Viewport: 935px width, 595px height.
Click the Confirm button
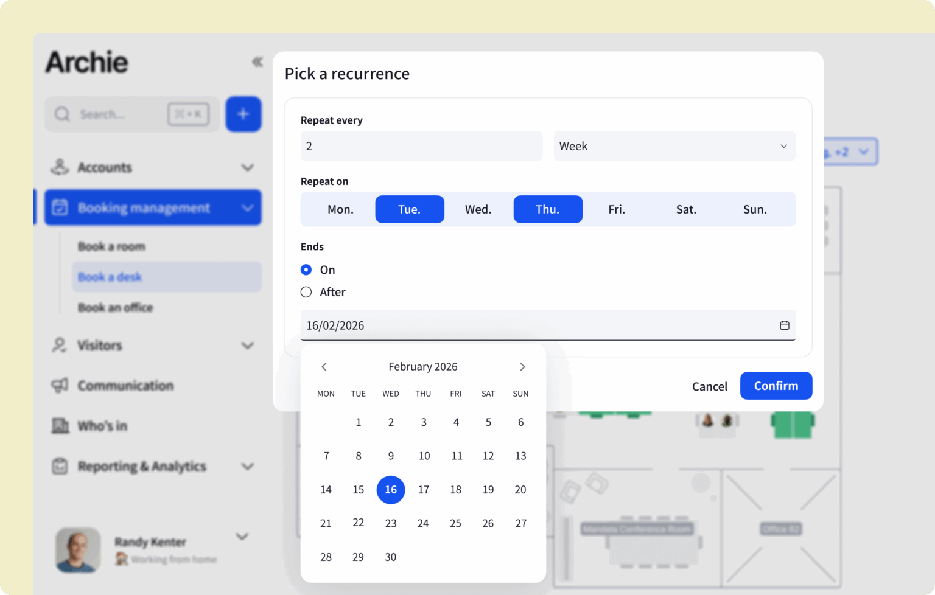(776, 386)
